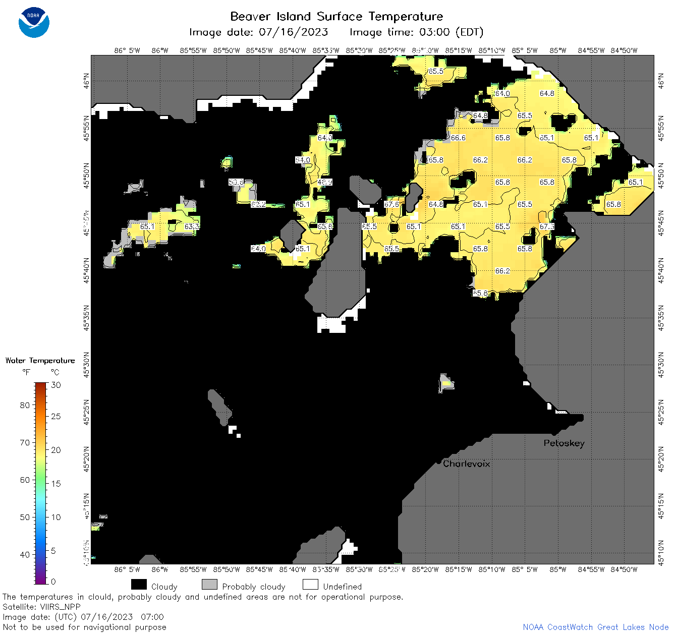Click the Image date (UTC) 07:00 line
Screen dimensions: 674x635
click(83, 617)
